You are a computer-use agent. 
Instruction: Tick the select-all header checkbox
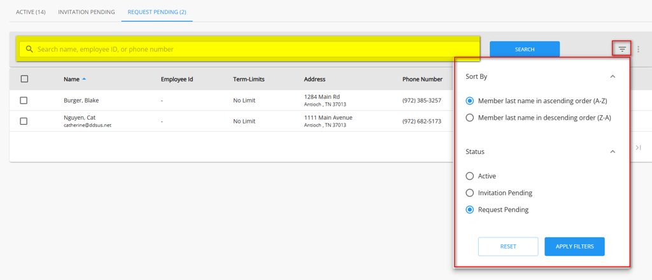pyautogui.click(x=24, y=79)
